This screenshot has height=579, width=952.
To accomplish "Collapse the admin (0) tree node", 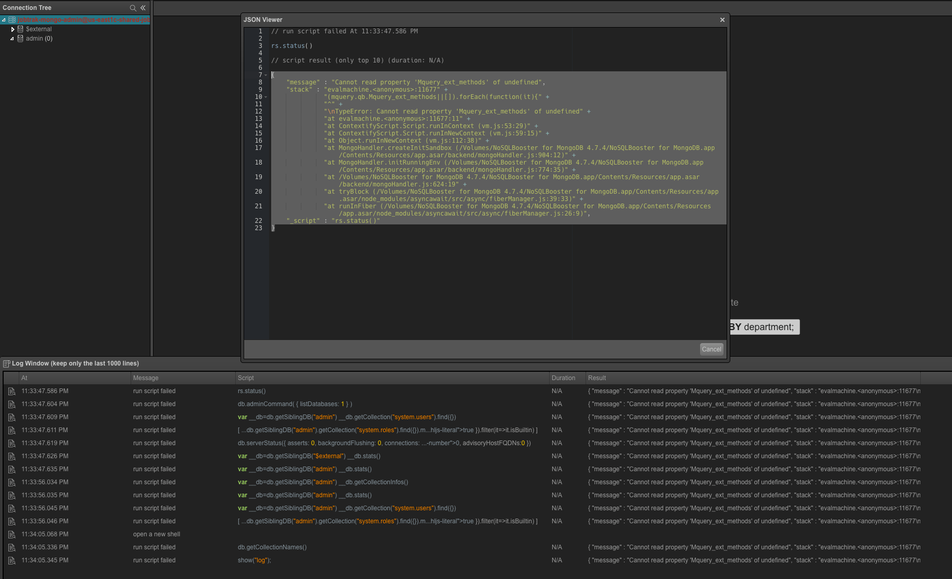I will 11,38.
